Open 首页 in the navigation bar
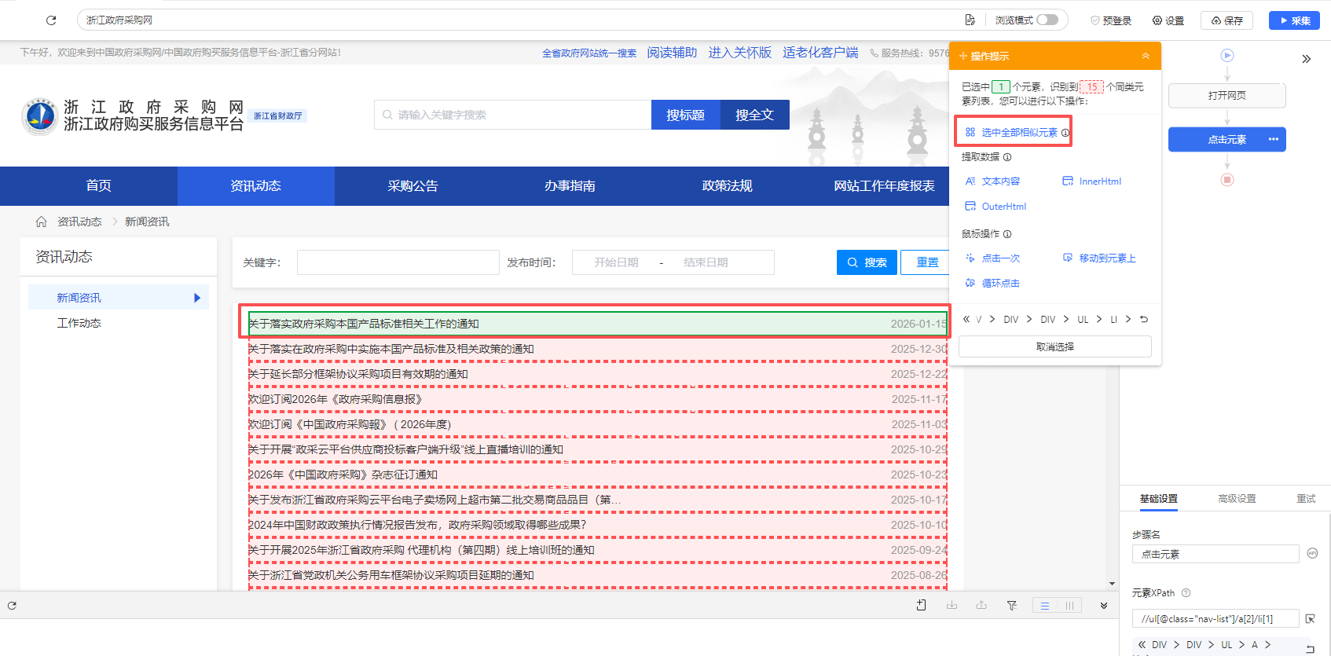This screenshot has width=1331, height=656. click(x=99, y=186)
